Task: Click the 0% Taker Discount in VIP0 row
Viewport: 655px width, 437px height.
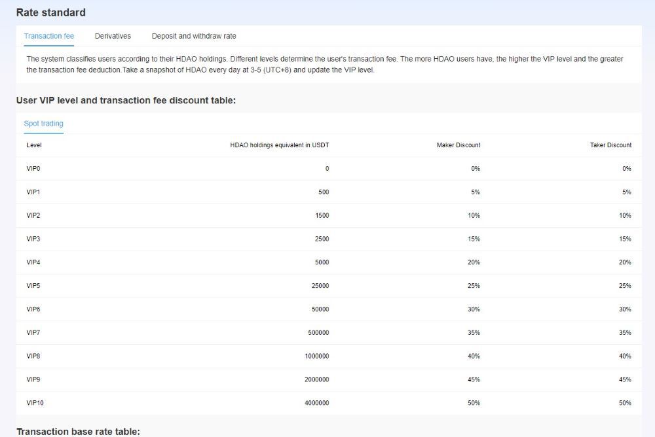Action: pos(627,169)
